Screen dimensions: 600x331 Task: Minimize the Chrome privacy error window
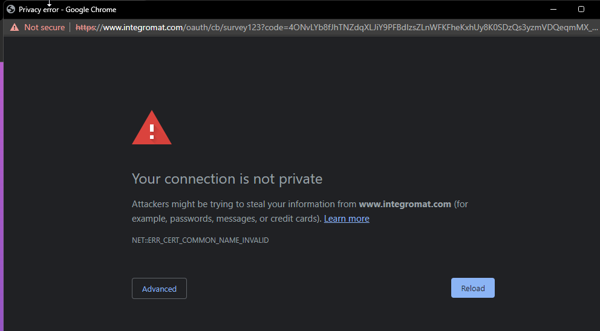pyautogui.click(x=553, y=9)
